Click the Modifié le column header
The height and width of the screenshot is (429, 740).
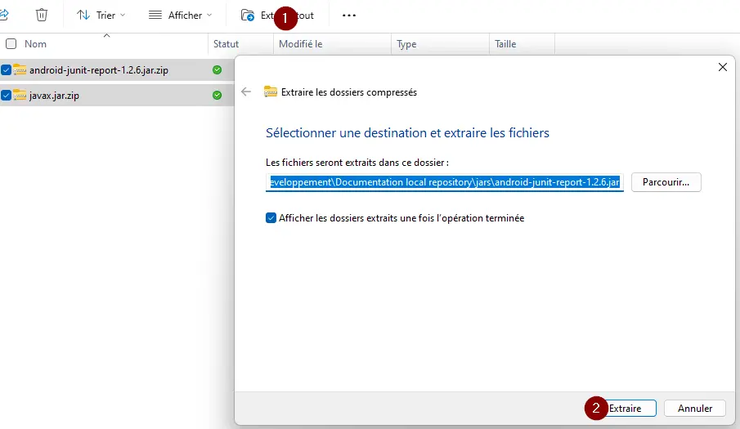[x=300, y=44]
